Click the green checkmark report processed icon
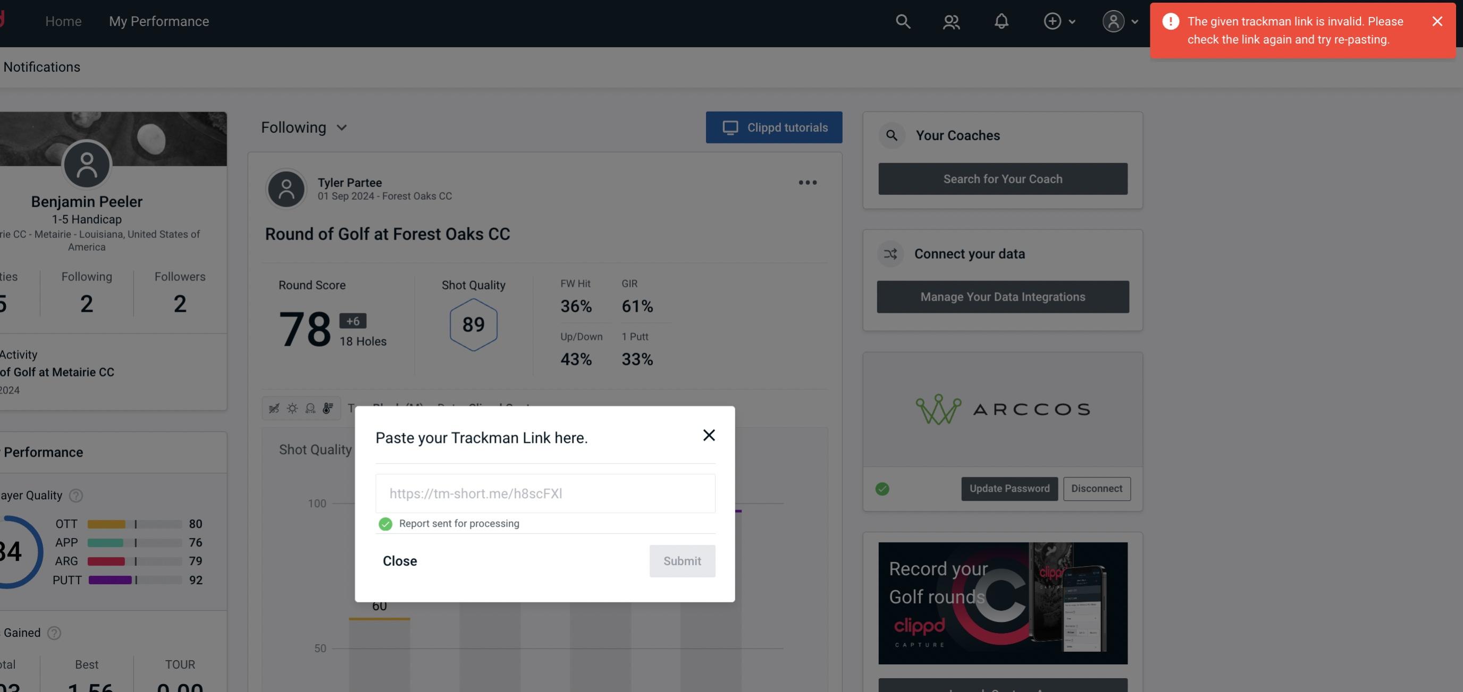This screenshot has height=692, width=1463. (384, 523)
